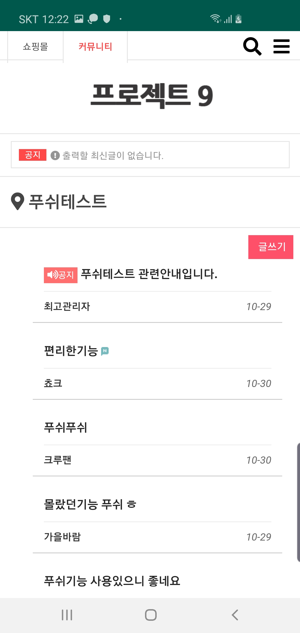Viewport: 300px width, 633px height.
Task: Open the hamburger menu icon
Action: (281, 46)
